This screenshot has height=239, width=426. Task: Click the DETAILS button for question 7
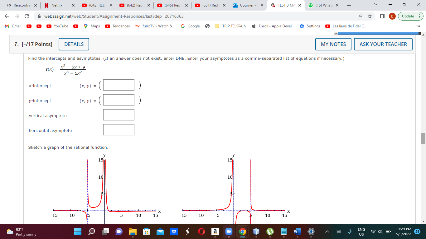coord(74,44)
